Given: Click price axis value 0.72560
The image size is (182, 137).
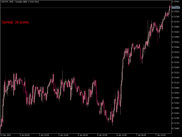Looking at the screenshot, I should (x=176, y=37).
